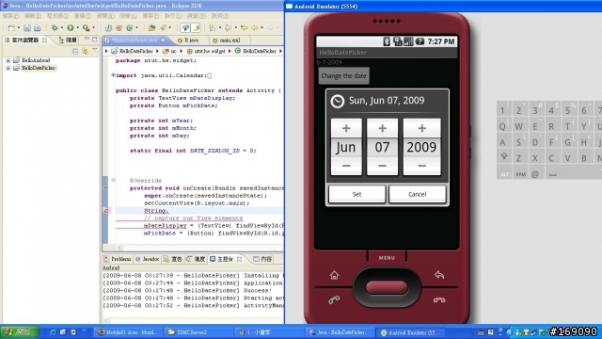Screen dimensions: 602x339
Task: Start the Debug bug icon
Action: pyautogui.click(x=55, y=28)
